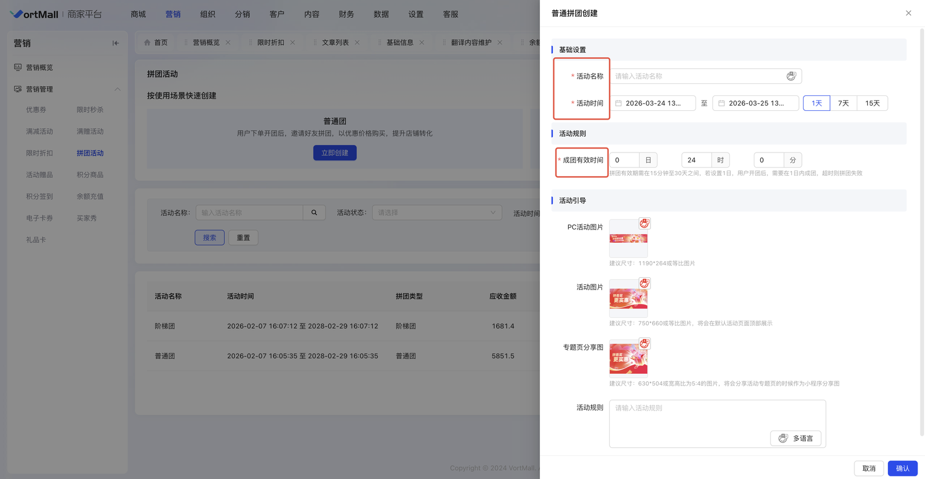Close the group-buy creation drawer

coord(908,13)
